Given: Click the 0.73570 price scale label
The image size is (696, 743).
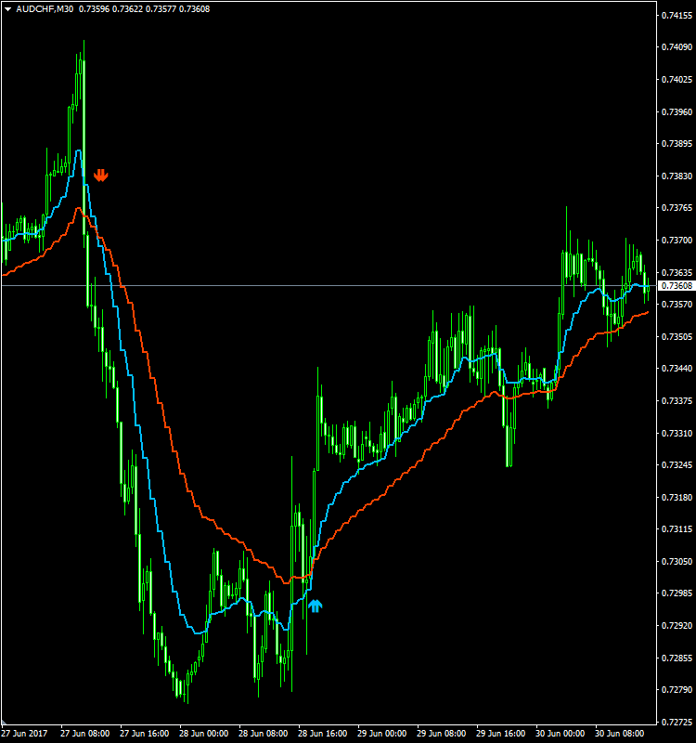Looking at the screenshot, I should [x=677, y=304].
